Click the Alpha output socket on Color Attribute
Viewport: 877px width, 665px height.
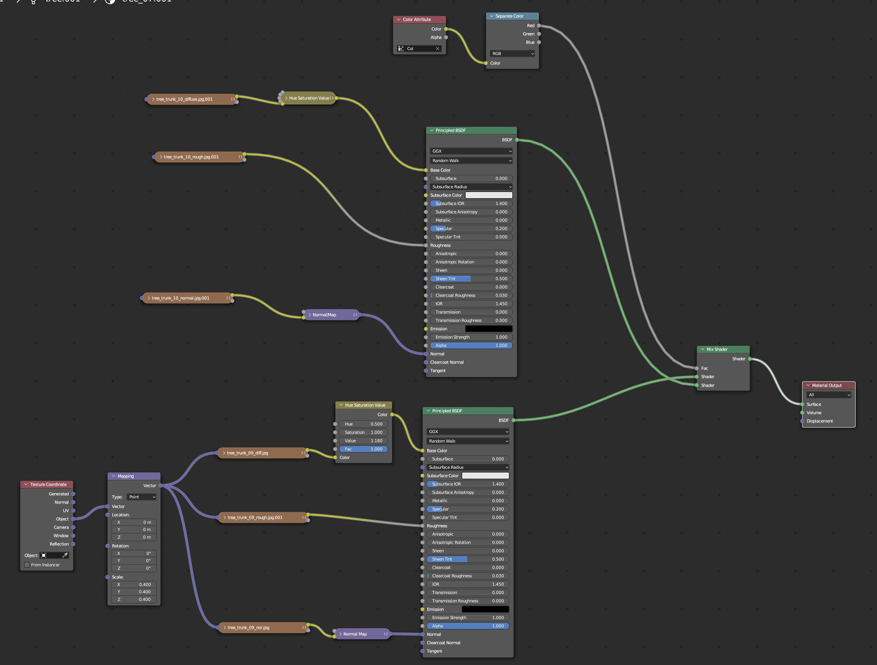pyautogui.click(x=446, y=37)
